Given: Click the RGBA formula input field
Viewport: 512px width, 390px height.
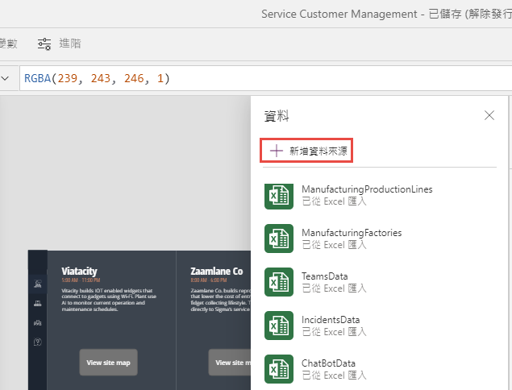Looking at the screenshot, I should tap(242, 78).
